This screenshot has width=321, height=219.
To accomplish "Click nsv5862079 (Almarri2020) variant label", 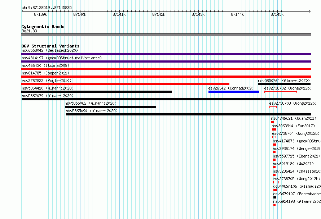I will (48, 96).
